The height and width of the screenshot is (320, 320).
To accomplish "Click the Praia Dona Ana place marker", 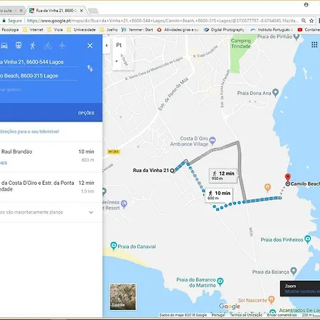I will click(275, 92).
